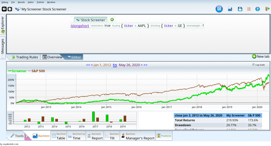The width and height of the screenshot is (271, 146).
Task: Open the chart icon in top toolbar
Action: tap(230, 9)
